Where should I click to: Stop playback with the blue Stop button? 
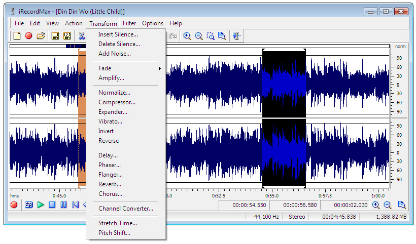52,205
